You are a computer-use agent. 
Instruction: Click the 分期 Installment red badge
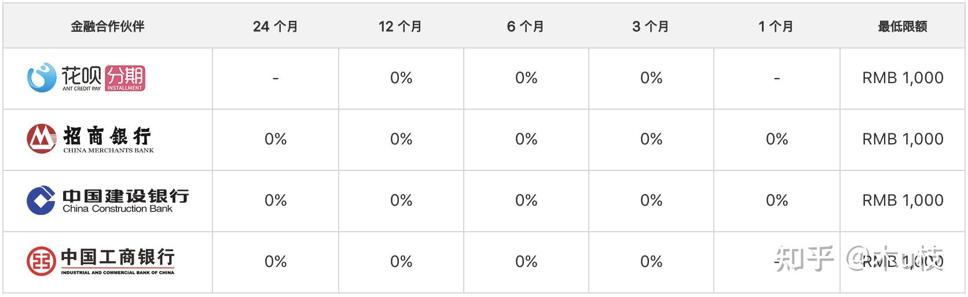(x=125, y=79)
